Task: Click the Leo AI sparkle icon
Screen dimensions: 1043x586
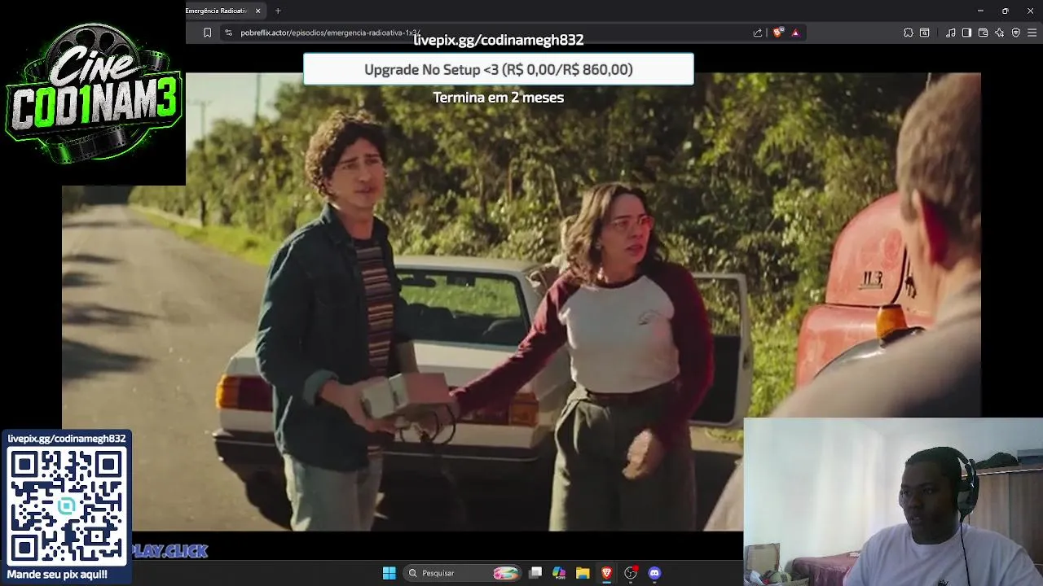Action: [x=999, y=33]
